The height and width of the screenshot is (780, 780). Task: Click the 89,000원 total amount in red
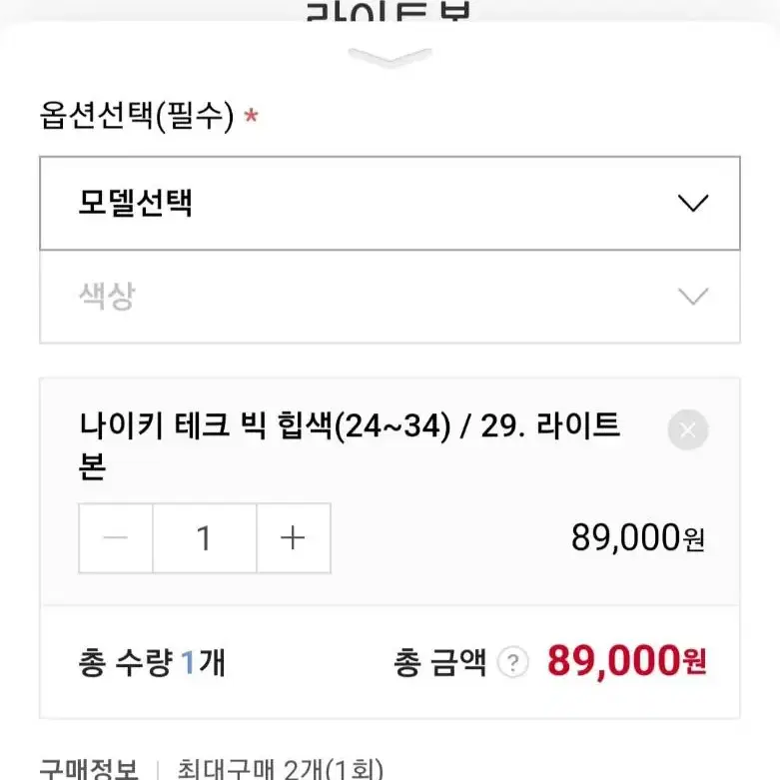pos(626,661)
